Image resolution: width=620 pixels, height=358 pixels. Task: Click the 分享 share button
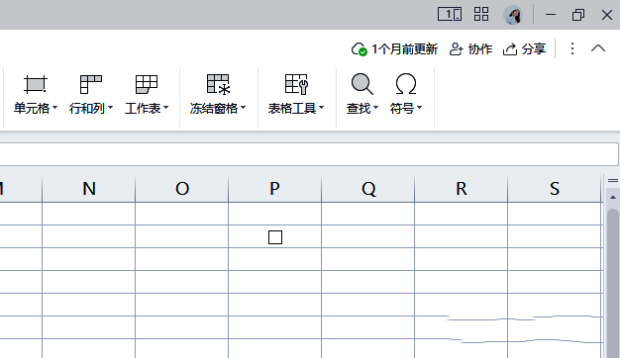click(x=524, y=49)
